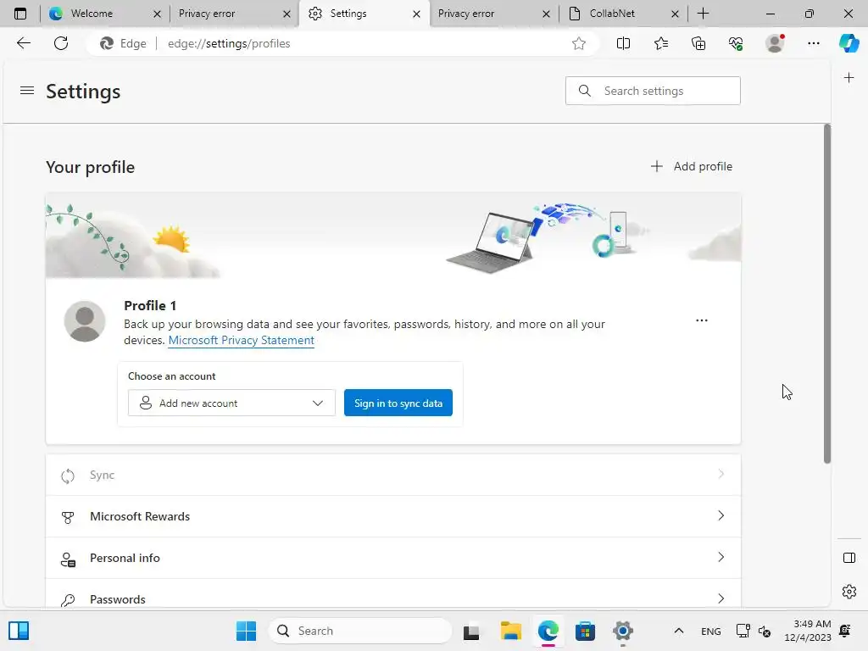Screen dimensions: 868x651
Task: Open Microsoft Rewards settings row
Action: point(393,516)
